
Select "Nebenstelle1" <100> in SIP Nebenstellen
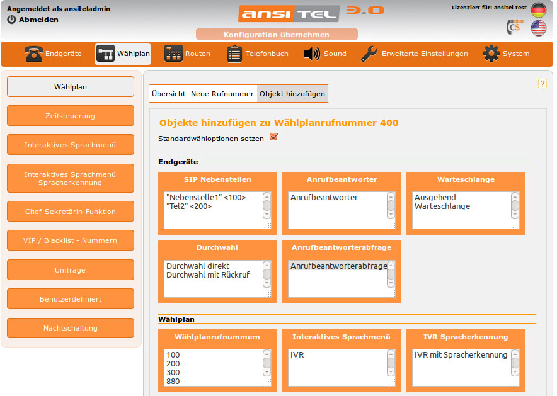tap(205, 197)
